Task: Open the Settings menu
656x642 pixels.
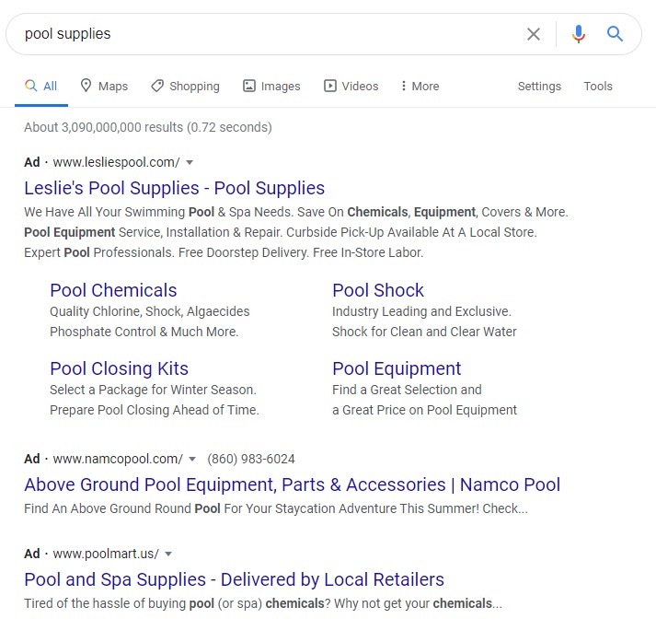Action: [539, 87]
